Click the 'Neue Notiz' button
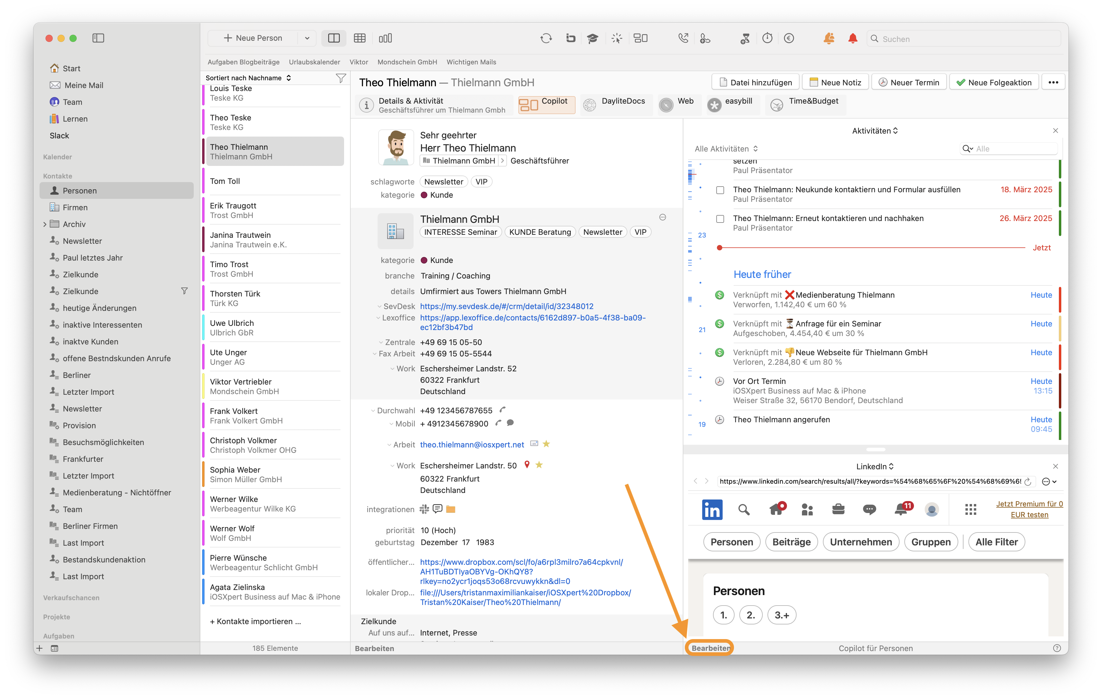 [835, 82]
